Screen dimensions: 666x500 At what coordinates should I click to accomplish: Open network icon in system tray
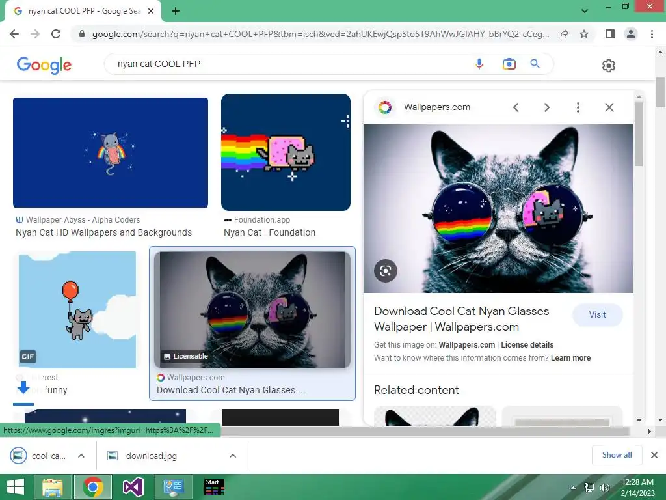pos(589,488)
